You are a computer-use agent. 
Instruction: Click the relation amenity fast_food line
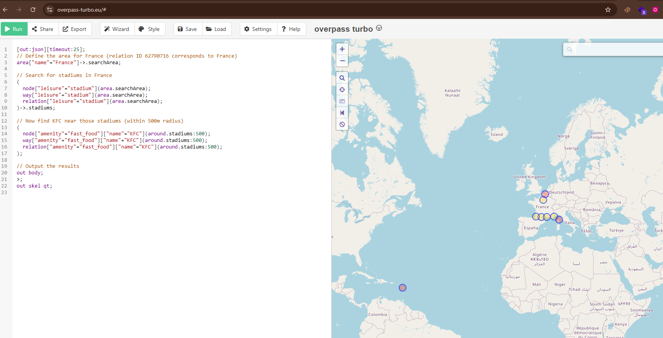(122, 147)
